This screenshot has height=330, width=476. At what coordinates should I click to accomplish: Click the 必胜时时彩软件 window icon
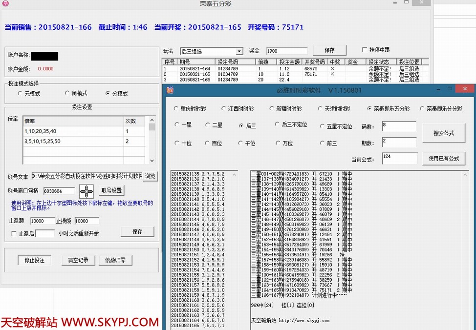pos(170,90)
